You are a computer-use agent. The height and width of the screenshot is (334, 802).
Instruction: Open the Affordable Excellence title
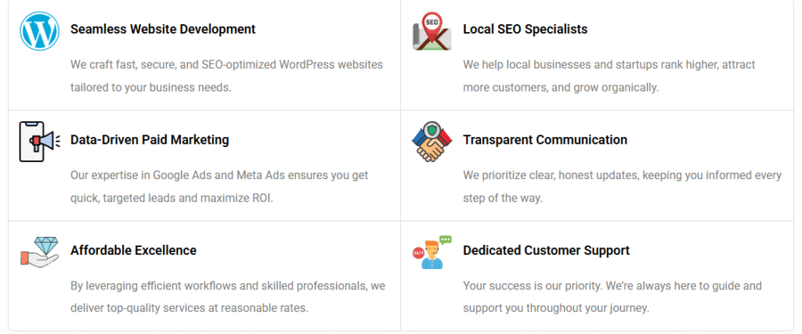(133, 250)
